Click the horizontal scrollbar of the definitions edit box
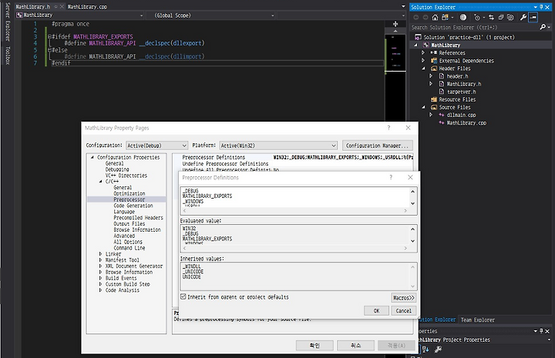Screen dimensions: 555x358 point(294,211)
